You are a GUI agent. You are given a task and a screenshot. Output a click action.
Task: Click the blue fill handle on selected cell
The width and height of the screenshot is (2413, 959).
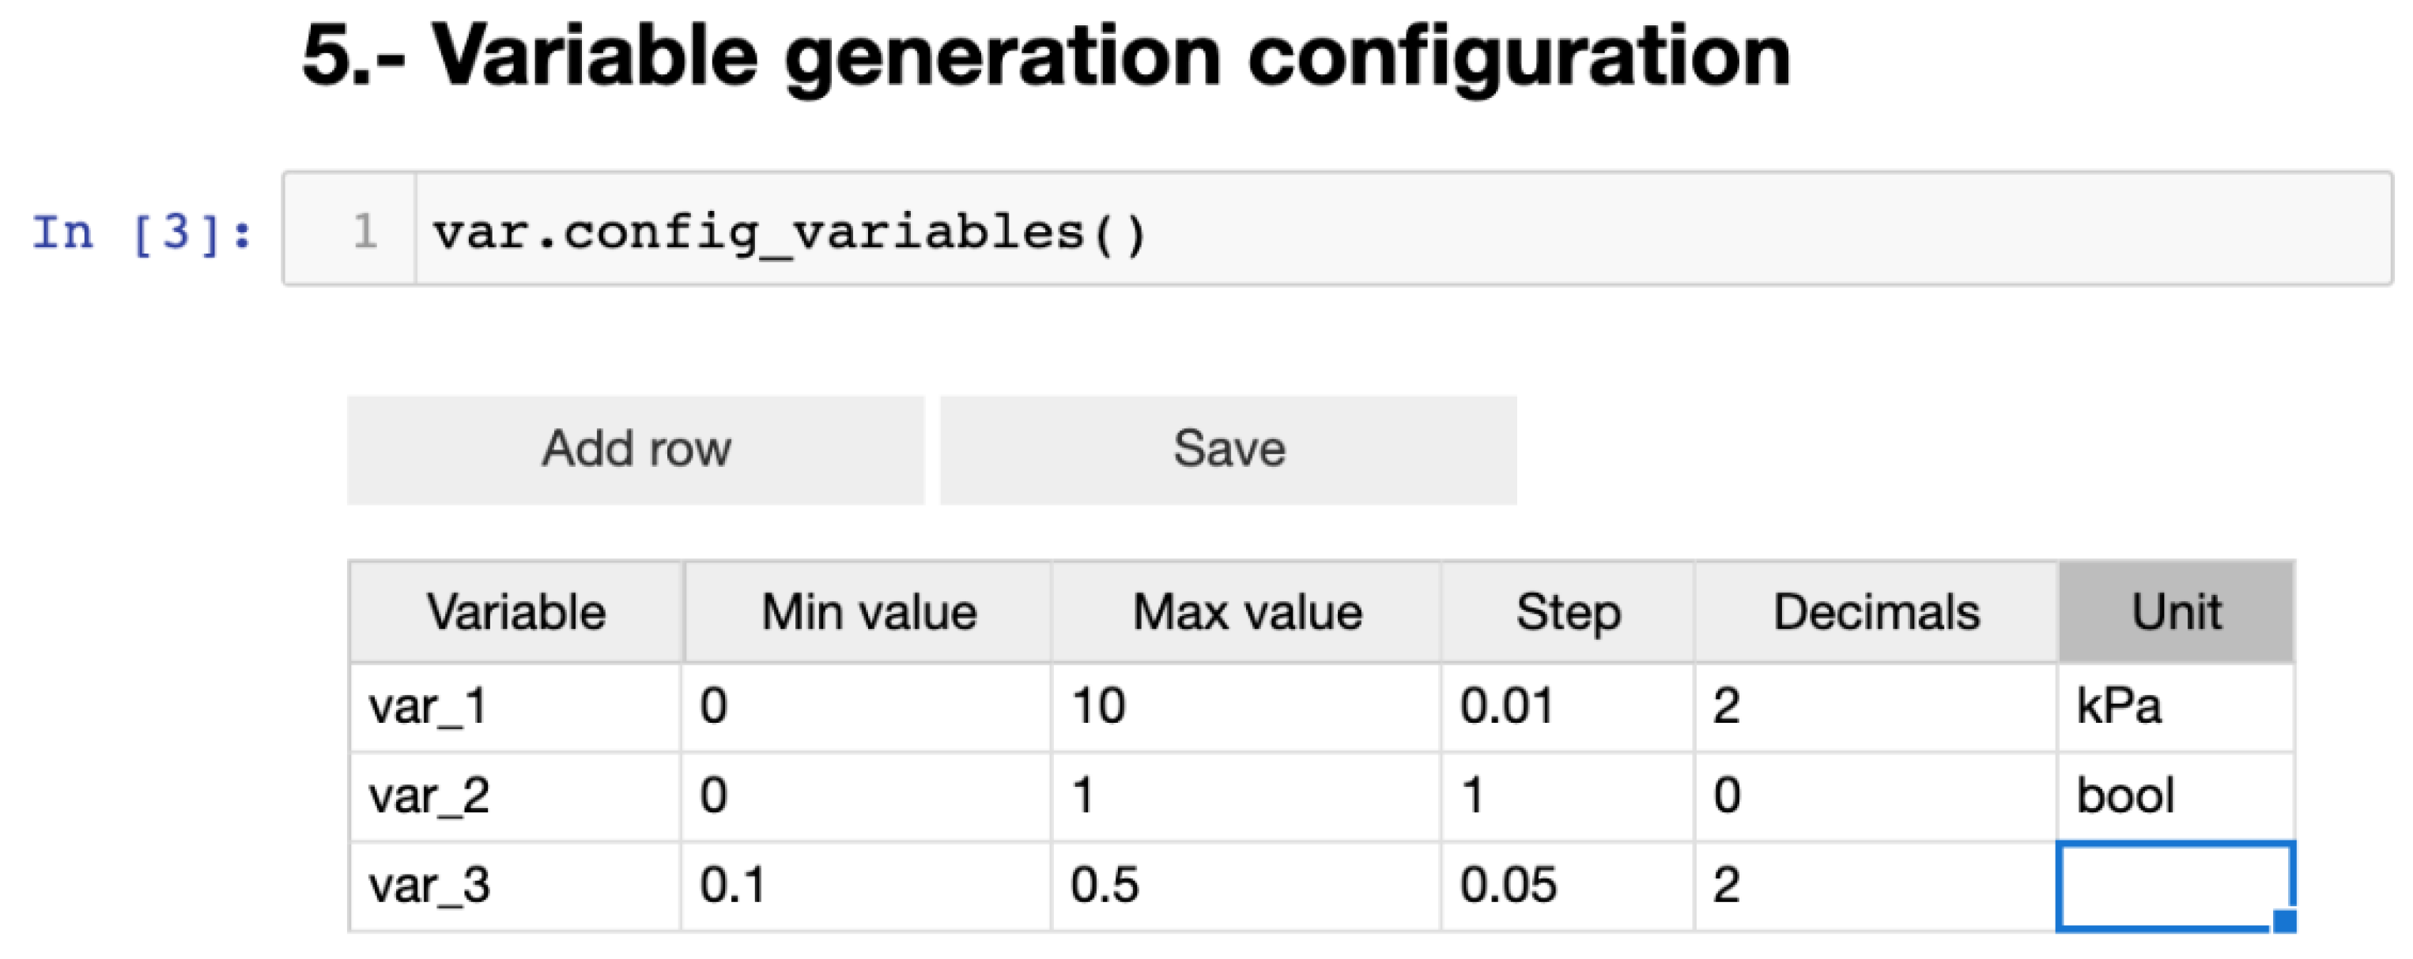[2285, 922]
